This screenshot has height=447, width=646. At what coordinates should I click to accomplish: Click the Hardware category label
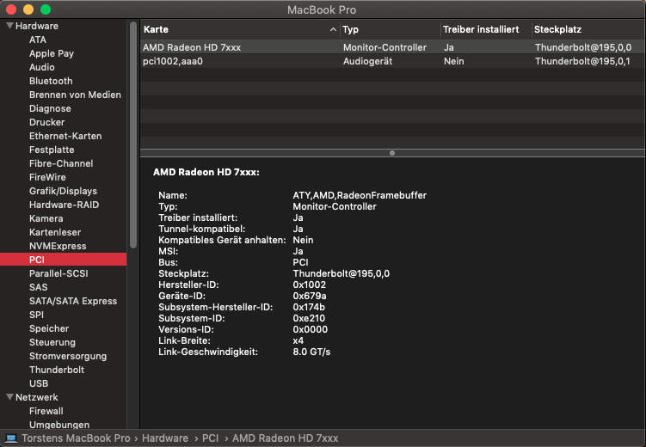coord(37,26)
